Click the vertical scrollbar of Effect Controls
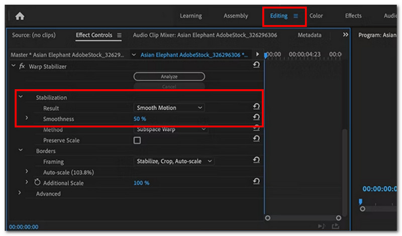 point(345,172)
